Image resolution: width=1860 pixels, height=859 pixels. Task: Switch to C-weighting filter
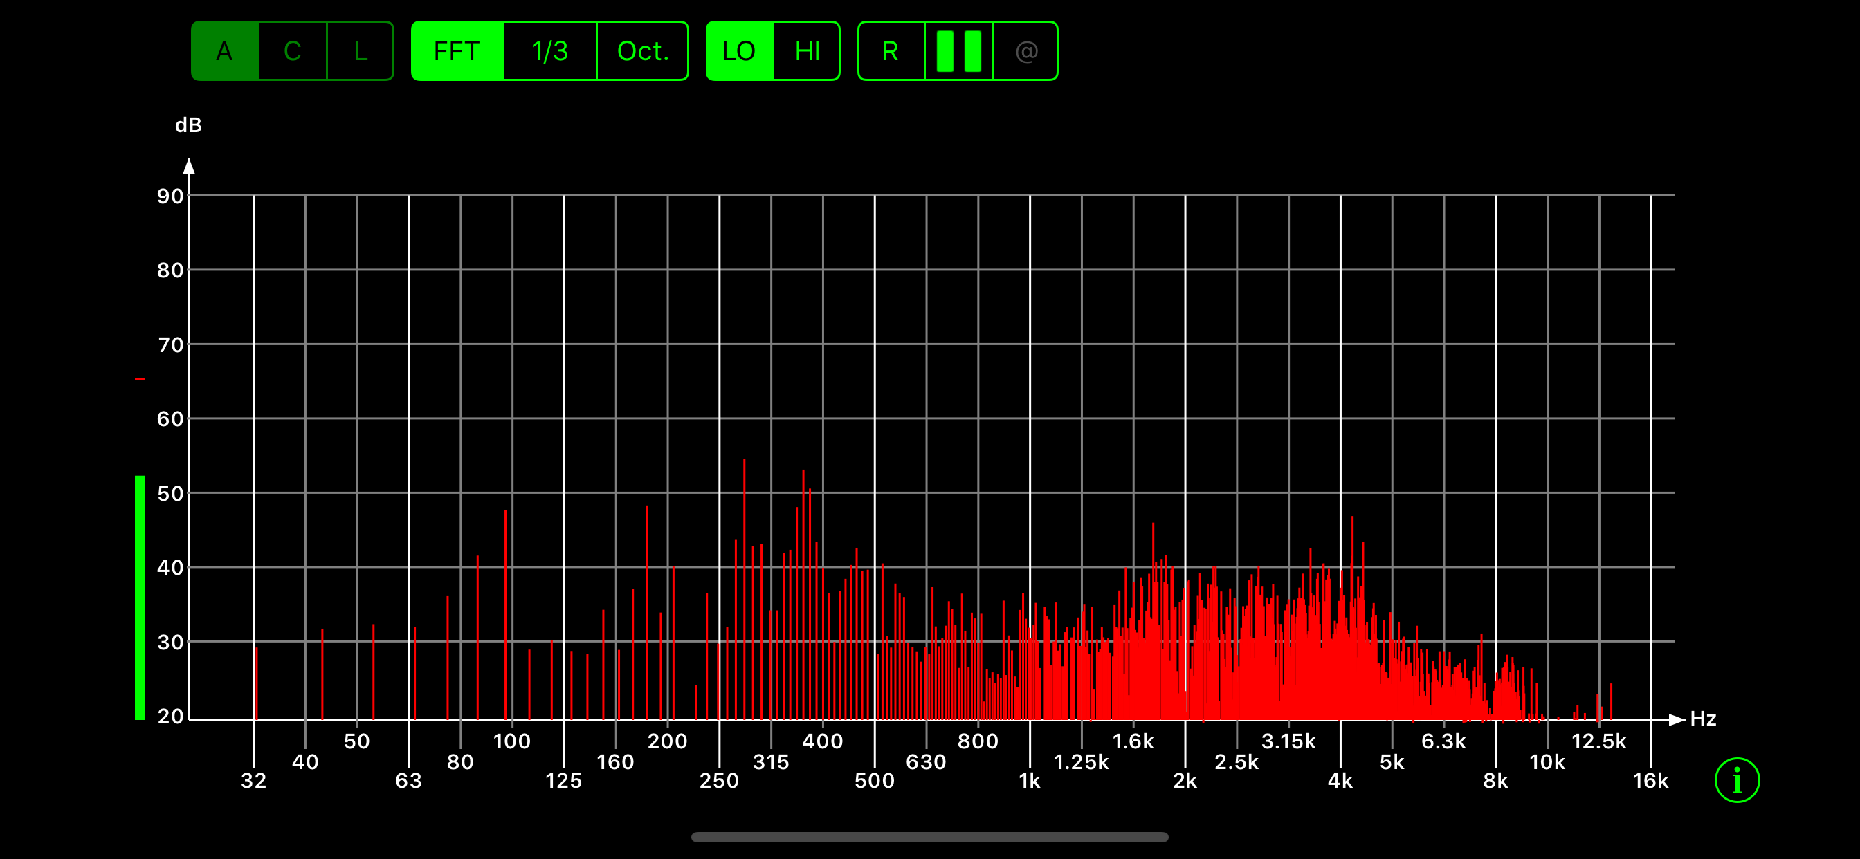coord(293,51)
